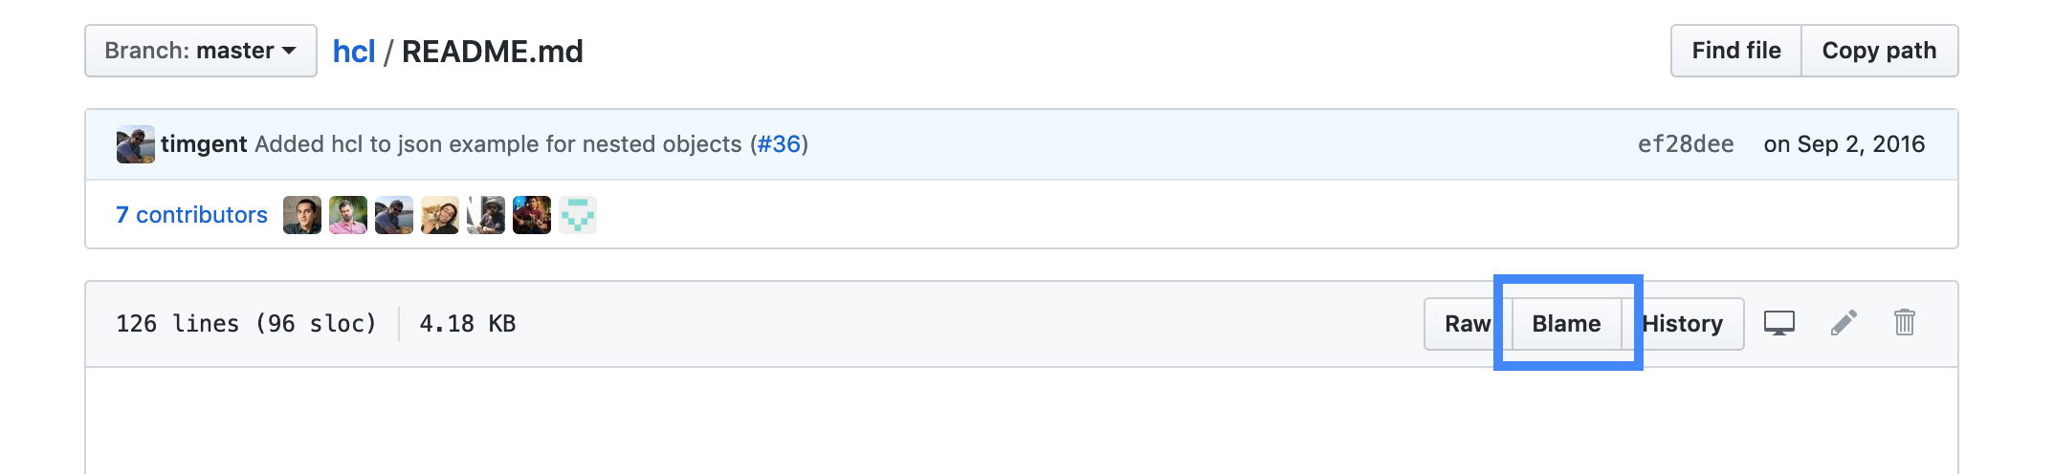View commit ef28dee
2054x474 pixels.
click(x=1685, y=144)
